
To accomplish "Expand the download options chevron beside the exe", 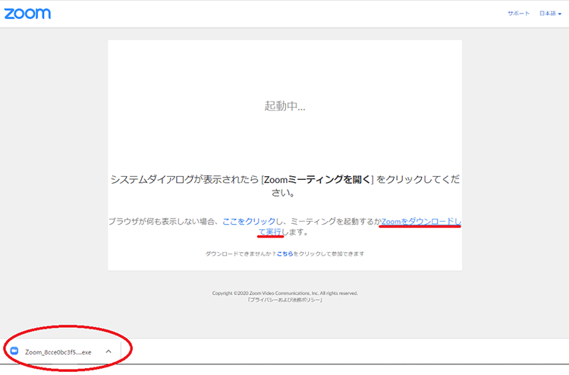I will tap(108, 351).
